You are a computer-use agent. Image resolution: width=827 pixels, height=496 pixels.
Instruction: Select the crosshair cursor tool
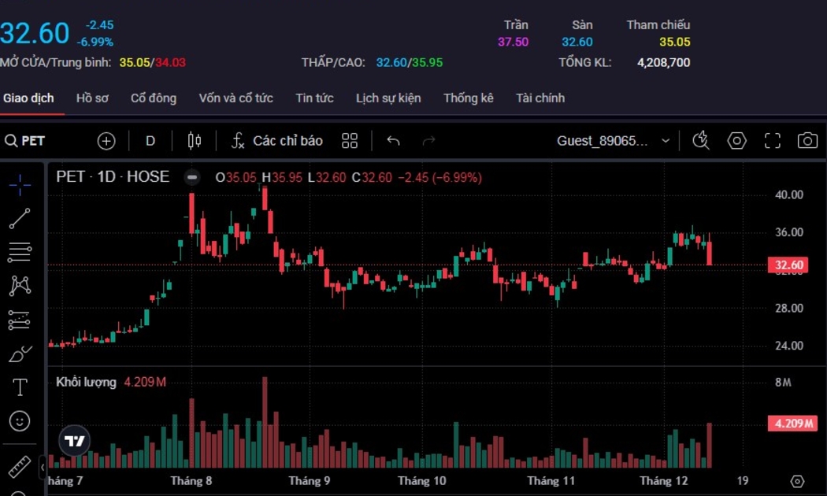coord(20,185)
